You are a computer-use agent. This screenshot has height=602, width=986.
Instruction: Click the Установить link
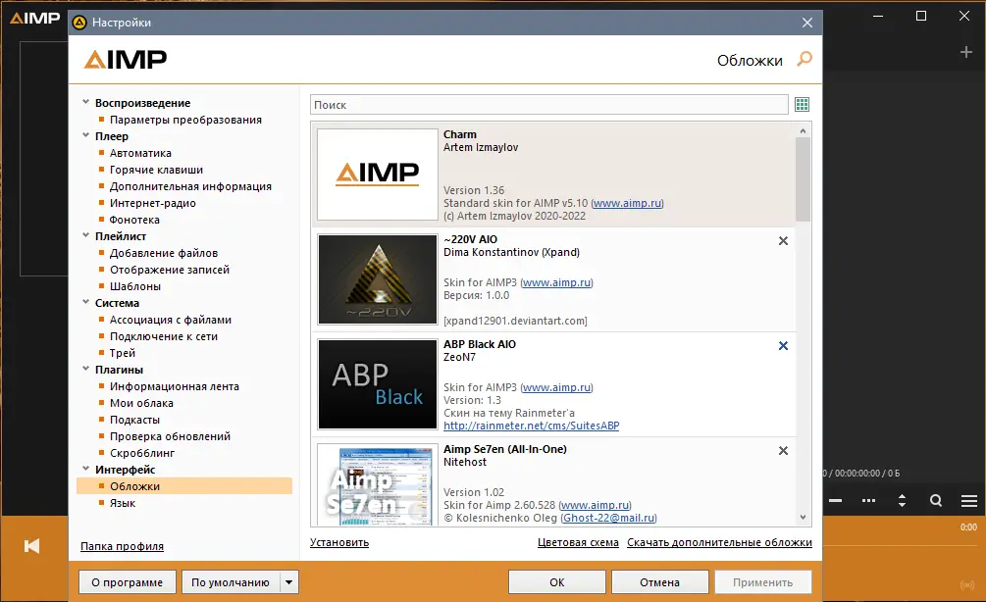point(338,542)
